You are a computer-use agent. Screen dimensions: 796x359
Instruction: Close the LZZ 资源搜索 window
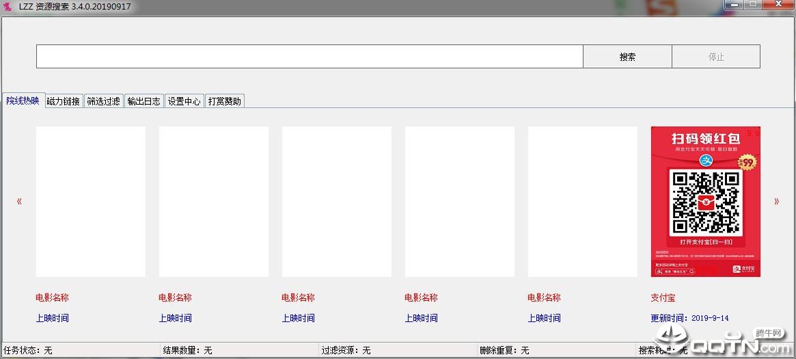tap(779, 4)
